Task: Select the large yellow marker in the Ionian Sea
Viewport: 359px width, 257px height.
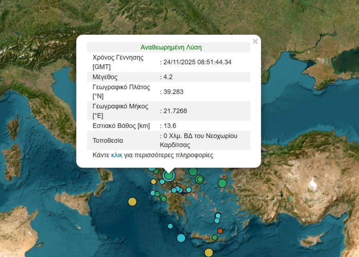Action: [132, 202]
